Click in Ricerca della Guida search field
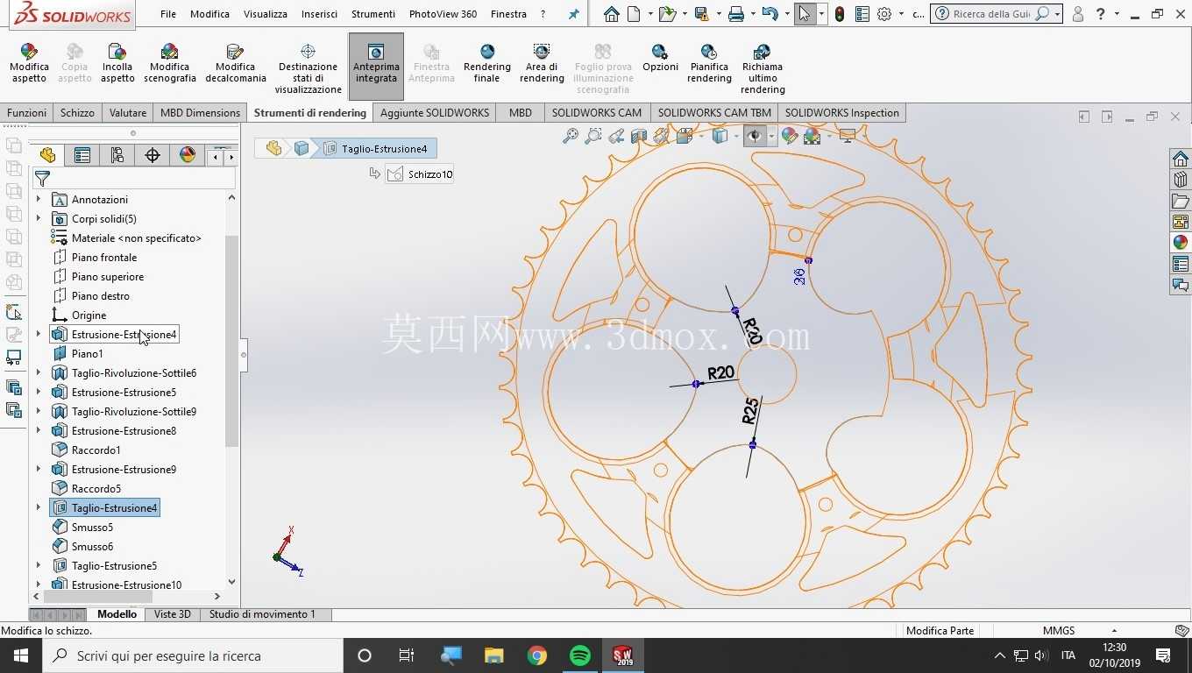Screen dimensions: 1192x673 tap(990, 14)
